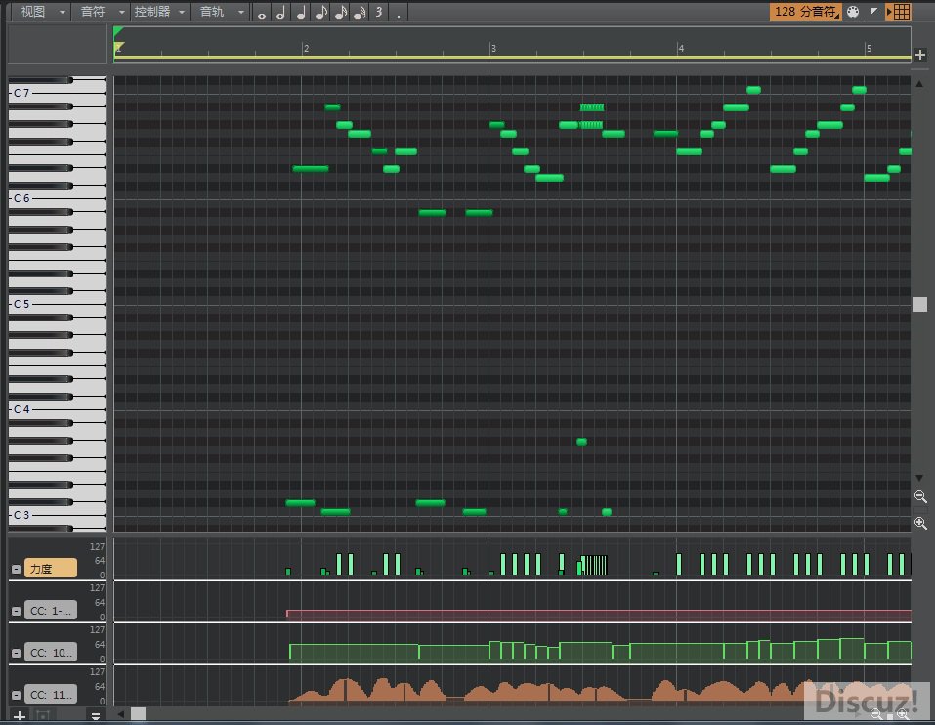Click the C6 piano key
Viewport: 935px width, 725px height.
point(58,198)
